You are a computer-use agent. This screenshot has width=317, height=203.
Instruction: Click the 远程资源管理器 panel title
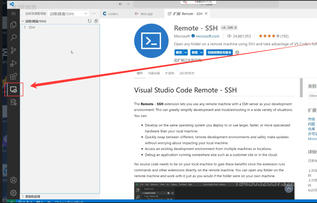click(x=35, y=14)
